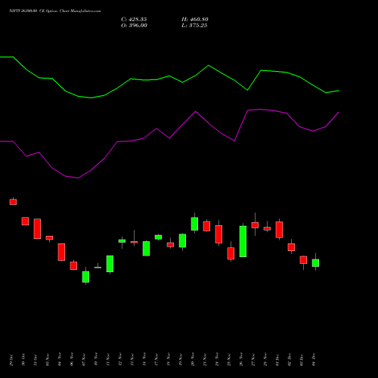Click the open value O: 396.00

point(134,26)
